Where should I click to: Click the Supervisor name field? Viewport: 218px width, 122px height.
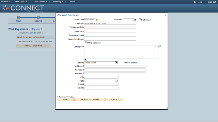point(110,32)
